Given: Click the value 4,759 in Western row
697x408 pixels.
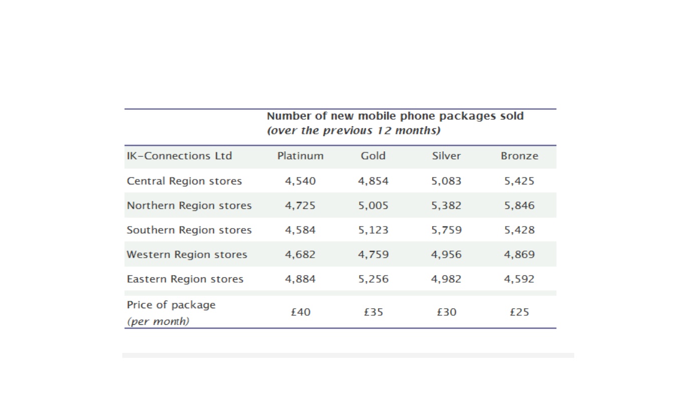Looking at the screenshot, I should pyautogui.click(x=373, y=255).
